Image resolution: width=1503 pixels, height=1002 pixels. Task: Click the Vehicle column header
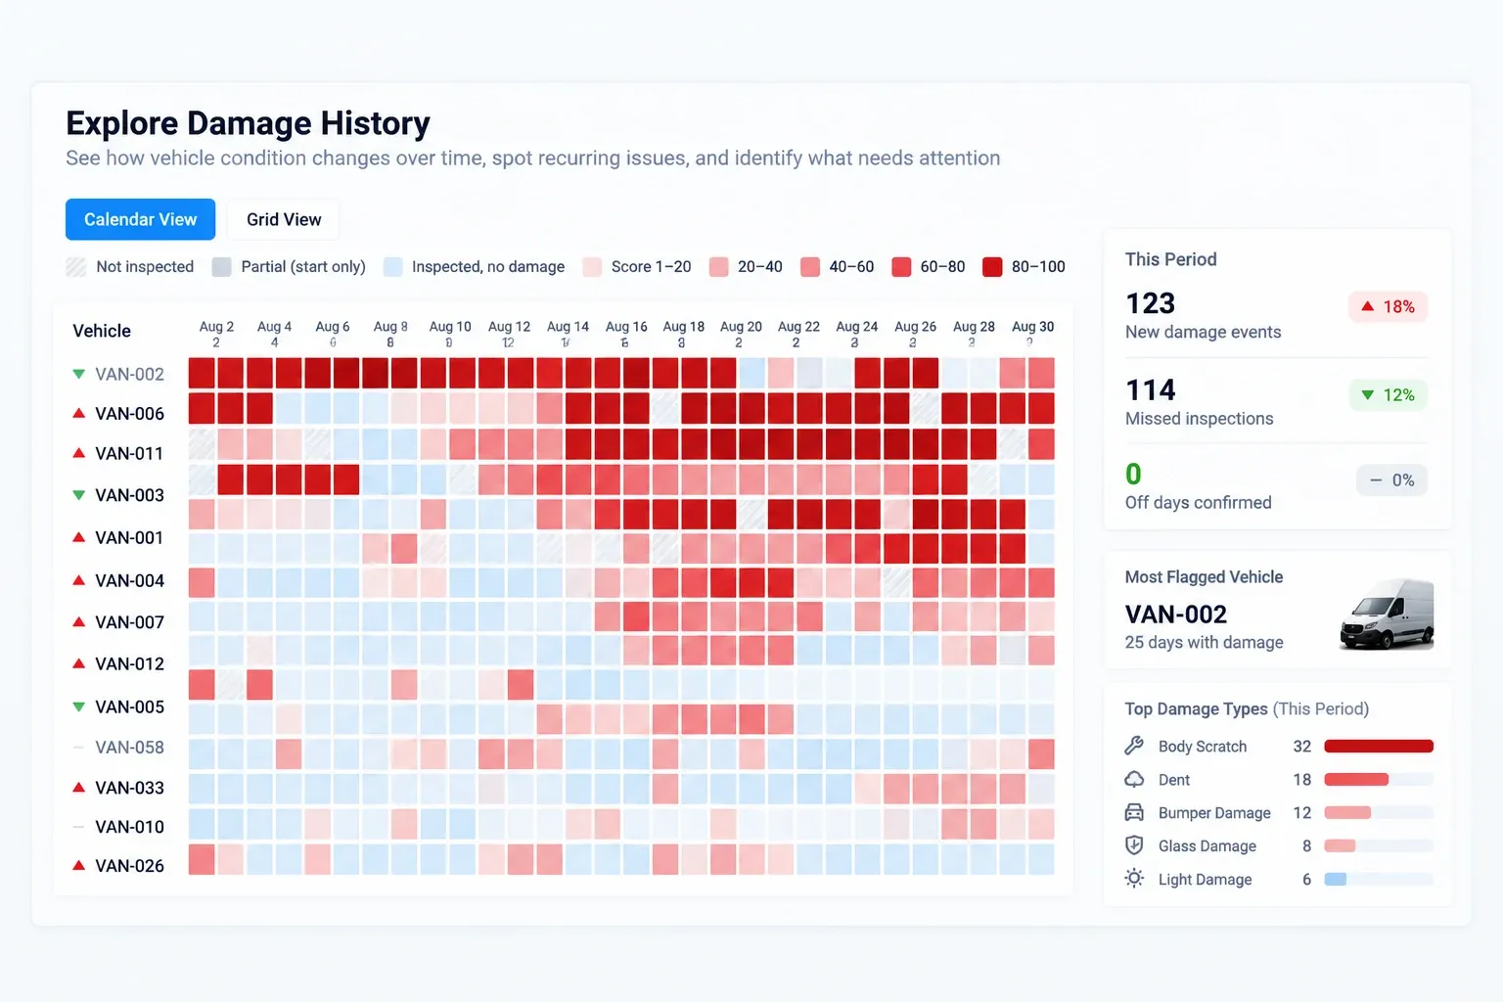(102, 331)
